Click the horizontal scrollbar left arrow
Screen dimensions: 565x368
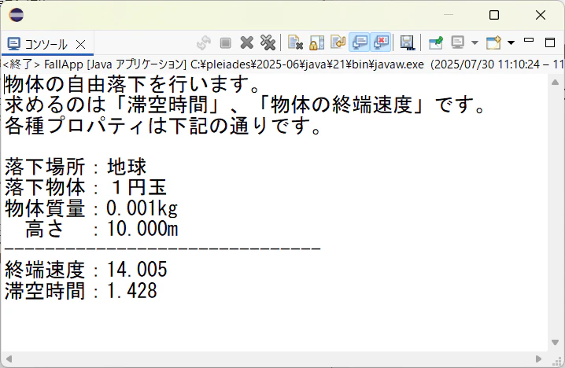(x=9, y=359)
